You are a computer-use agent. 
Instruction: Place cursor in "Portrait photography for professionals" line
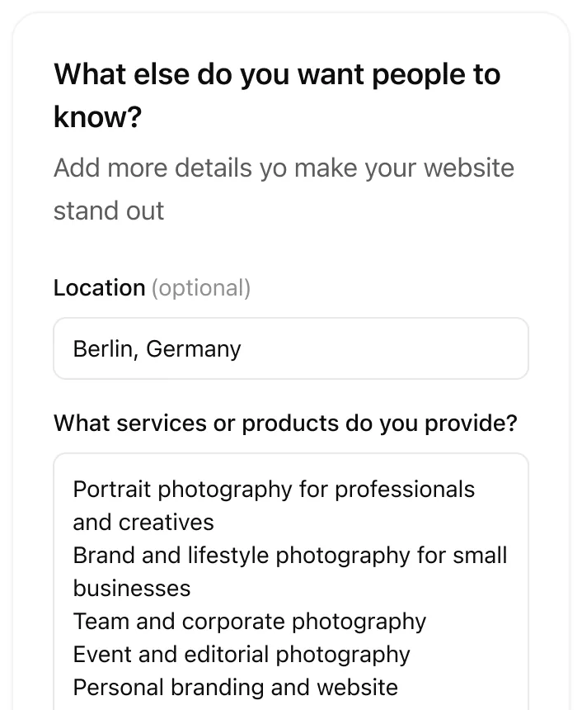pyautogui.click(x=274, y=490)
